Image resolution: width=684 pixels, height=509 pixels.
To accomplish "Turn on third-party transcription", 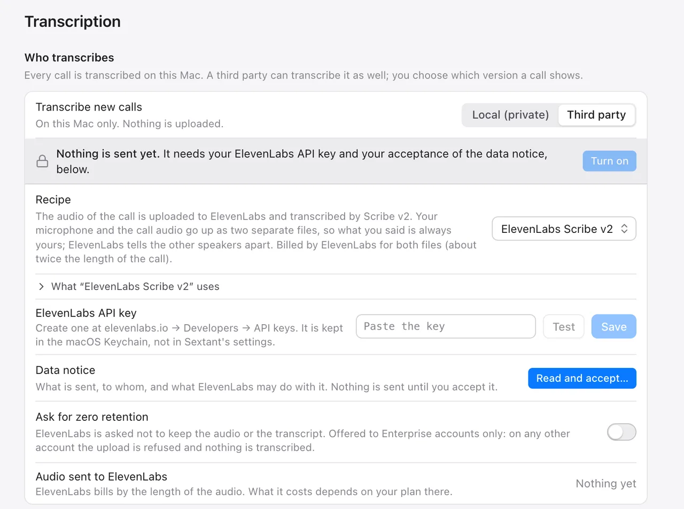I will 609,161.
